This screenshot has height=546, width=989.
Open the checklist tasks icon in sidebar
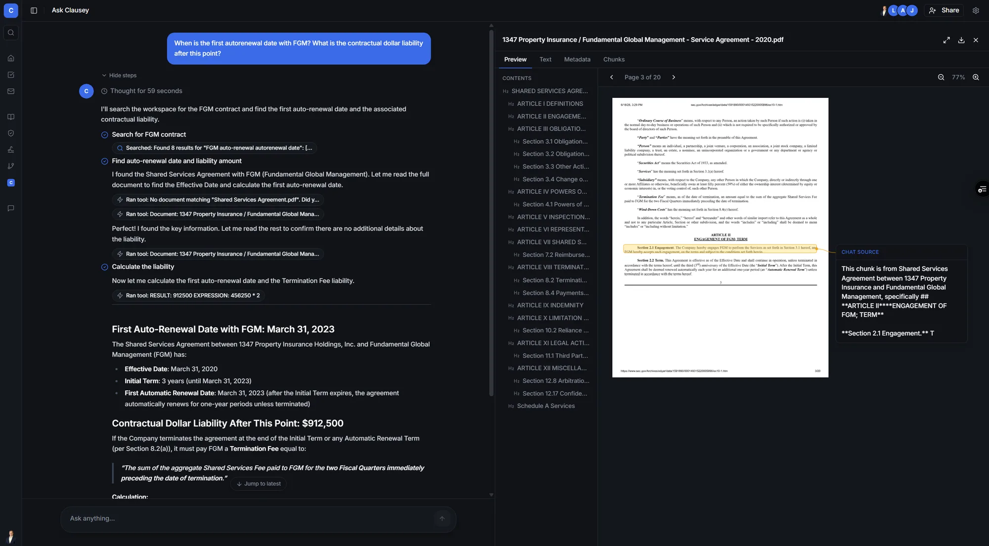[11, 75]
